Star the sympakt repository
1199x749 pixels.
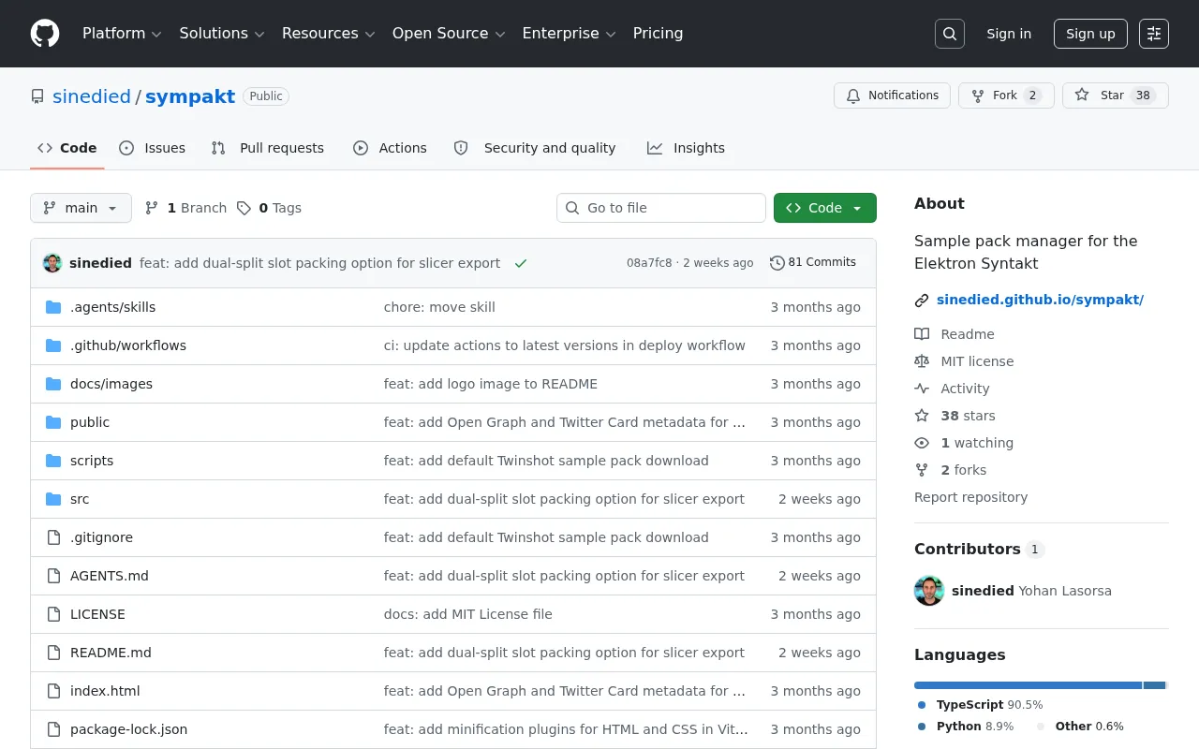click(1115, 95)
